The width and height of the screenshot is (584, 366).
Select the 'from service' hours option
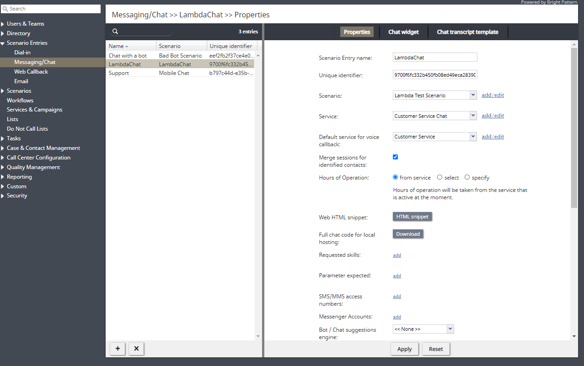point(396,177)
